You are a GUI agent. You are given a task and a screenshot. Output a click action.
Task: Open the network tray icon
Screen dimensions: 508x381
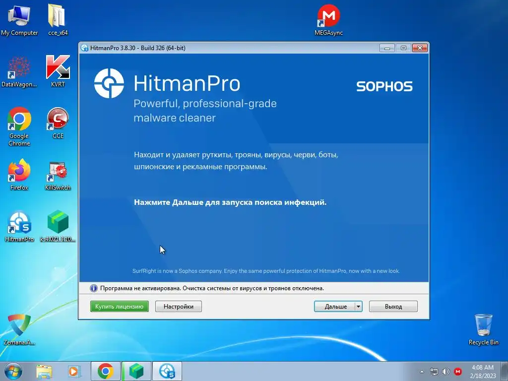click(x=434, y=372)
